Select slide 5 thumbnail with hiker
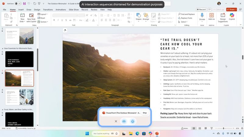The width and height of the screenshot is (244, 137). tap(19, 36)
